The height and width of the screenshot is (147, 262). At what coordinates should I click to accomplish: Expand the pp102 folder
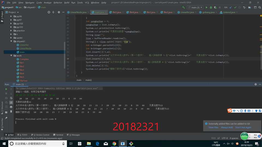point(11,23)
